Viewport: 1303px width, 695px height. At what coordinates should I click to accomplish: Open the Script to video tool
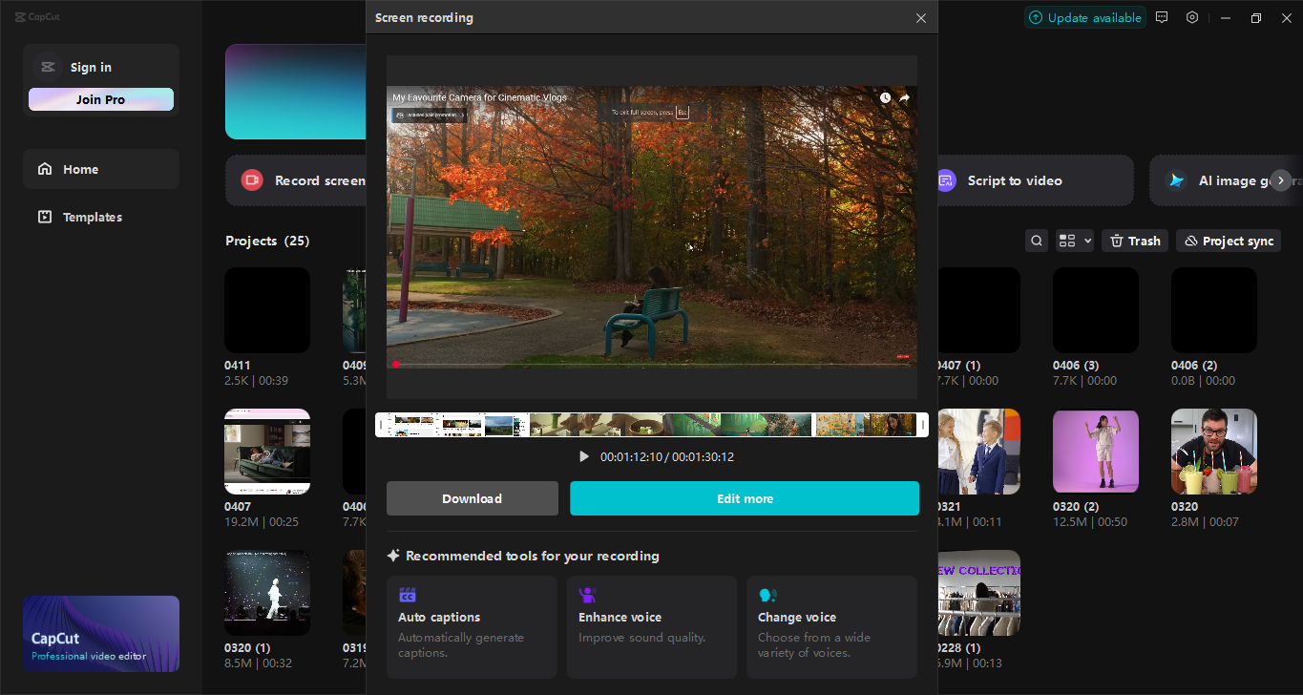(x=1036, y=180)
